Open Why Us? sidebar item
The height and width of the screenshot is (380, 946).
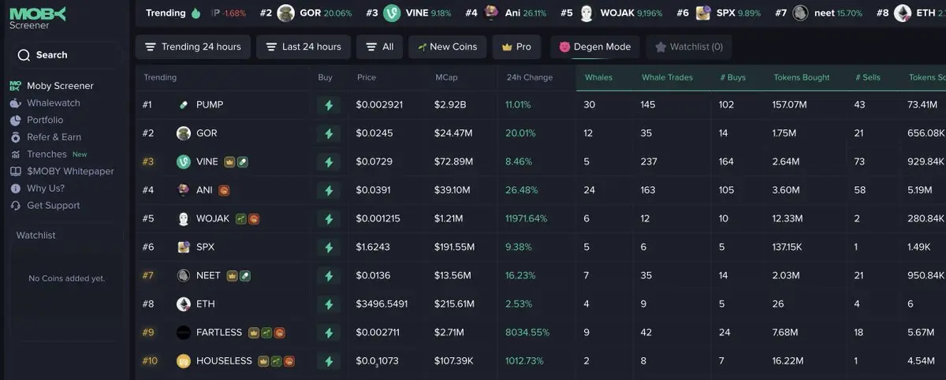click(x=46, y=188)
